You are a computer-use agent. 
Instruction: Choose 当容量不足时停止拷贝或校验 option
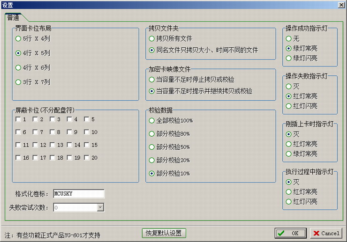point(152,80)
